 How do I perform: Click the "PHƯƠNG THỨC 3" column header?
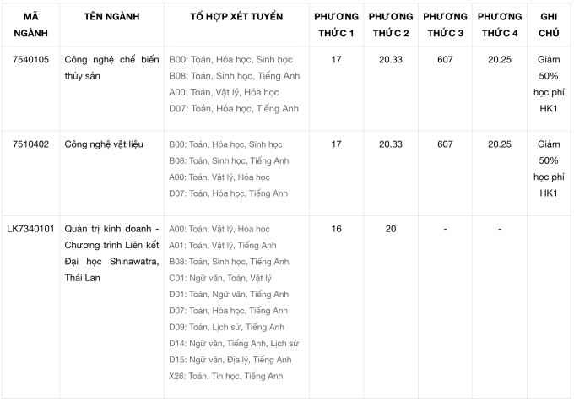[445, 24]
